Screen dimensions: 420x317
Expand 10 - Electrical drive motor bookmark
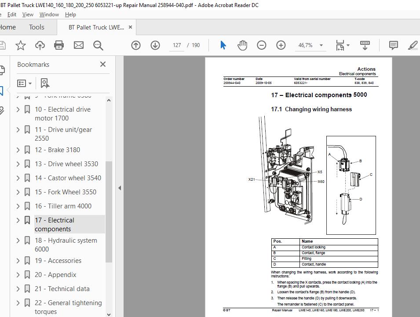tap(18, 109)
